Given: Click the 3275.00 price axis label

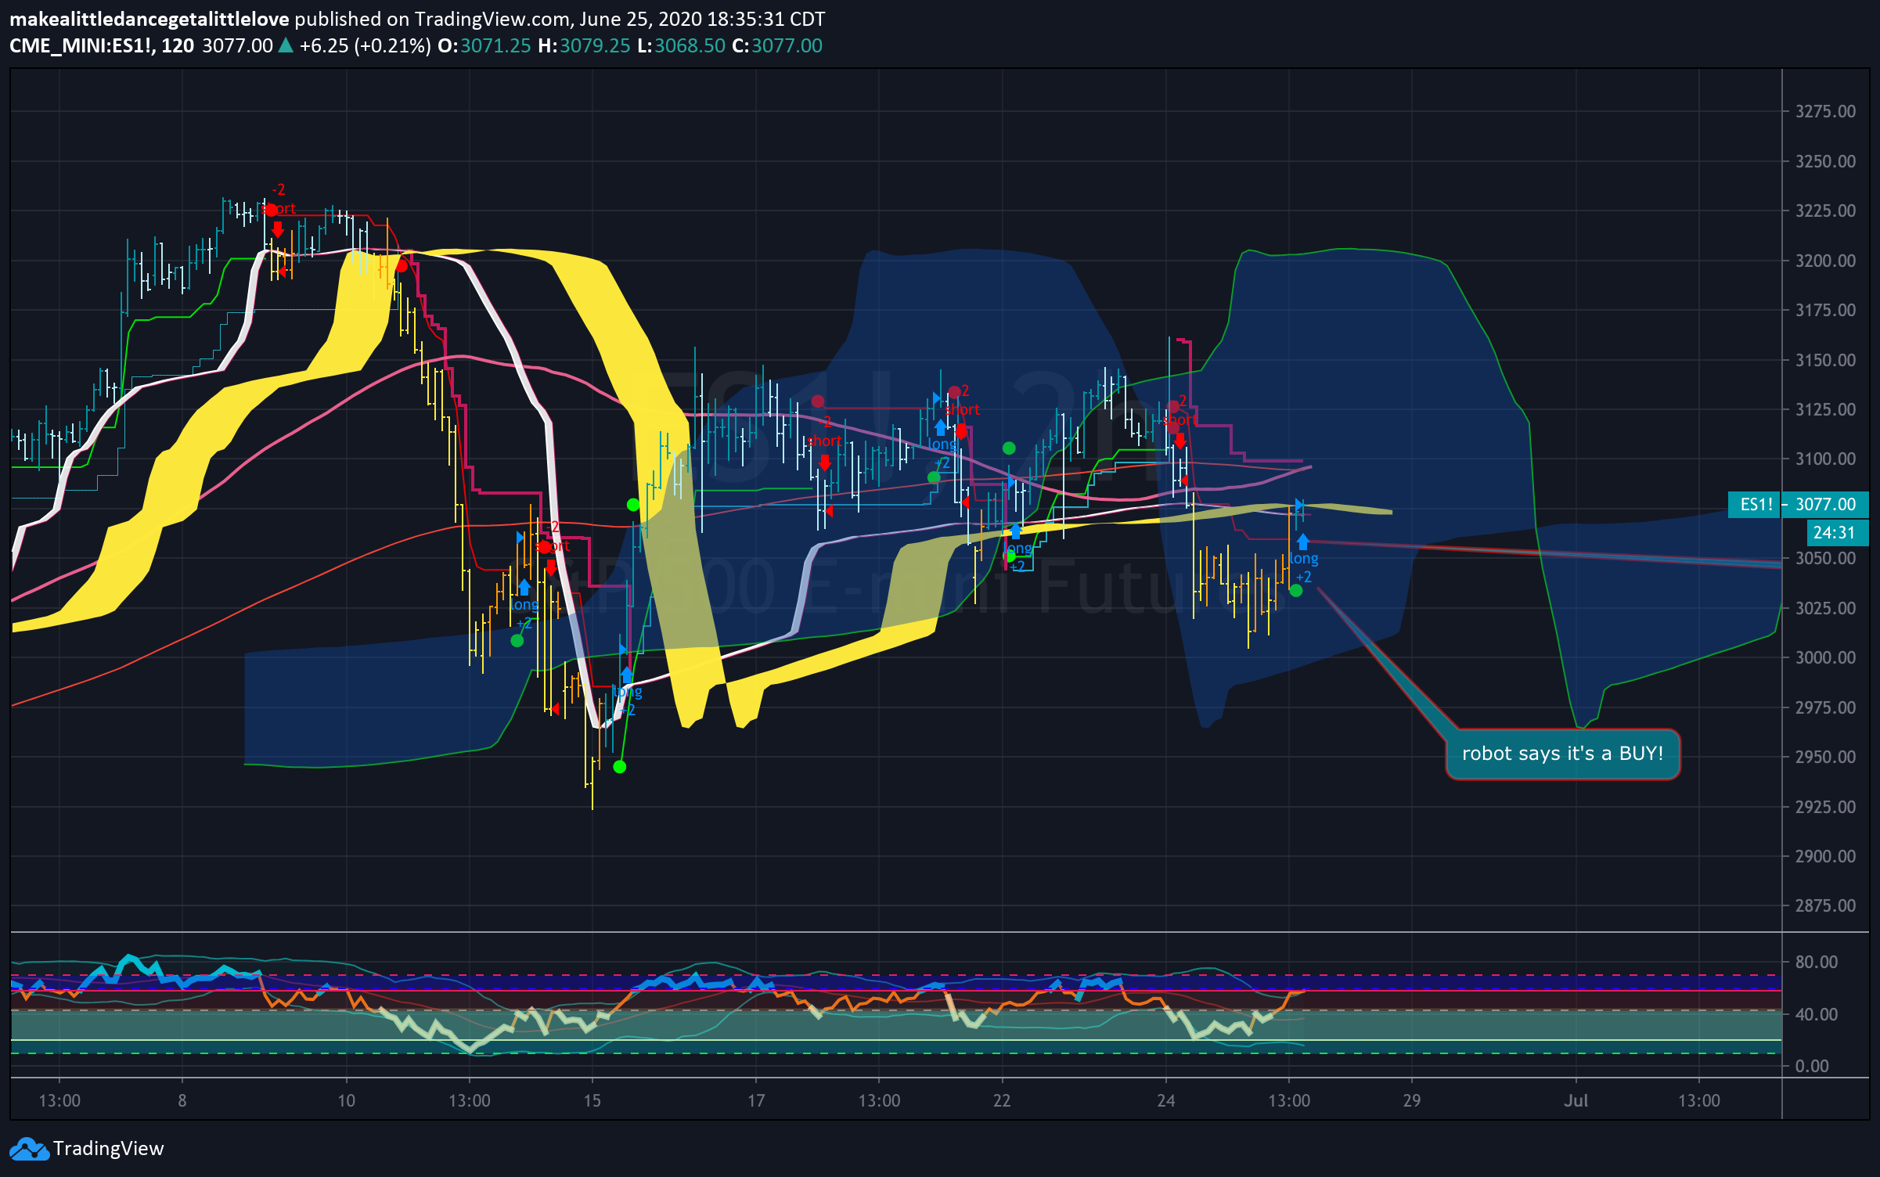Looking at the screenshot, I should (x=1825, y=111).
